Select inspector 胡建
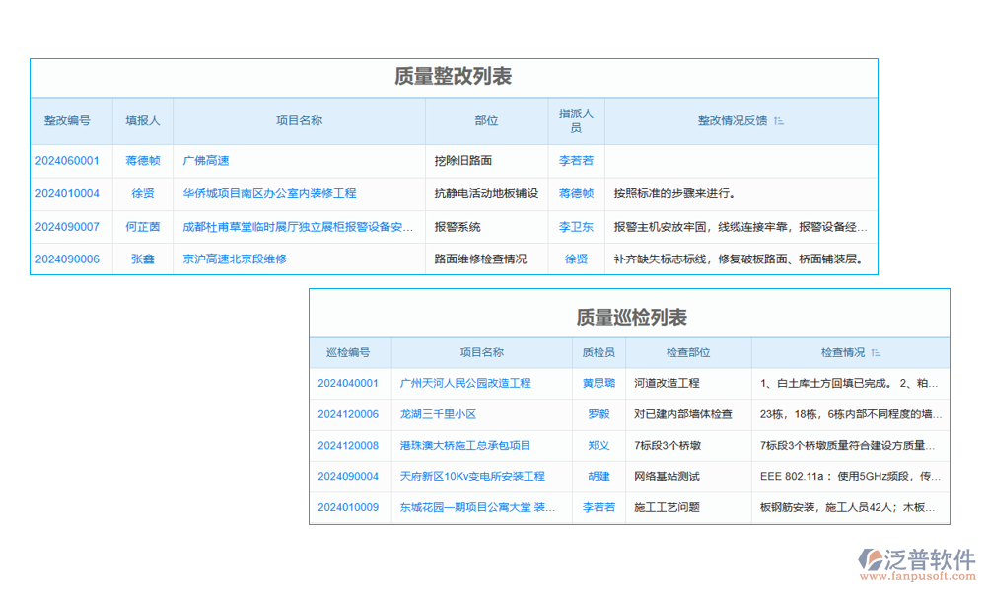The width and height of the screenshot is (986, 592). 599,476
